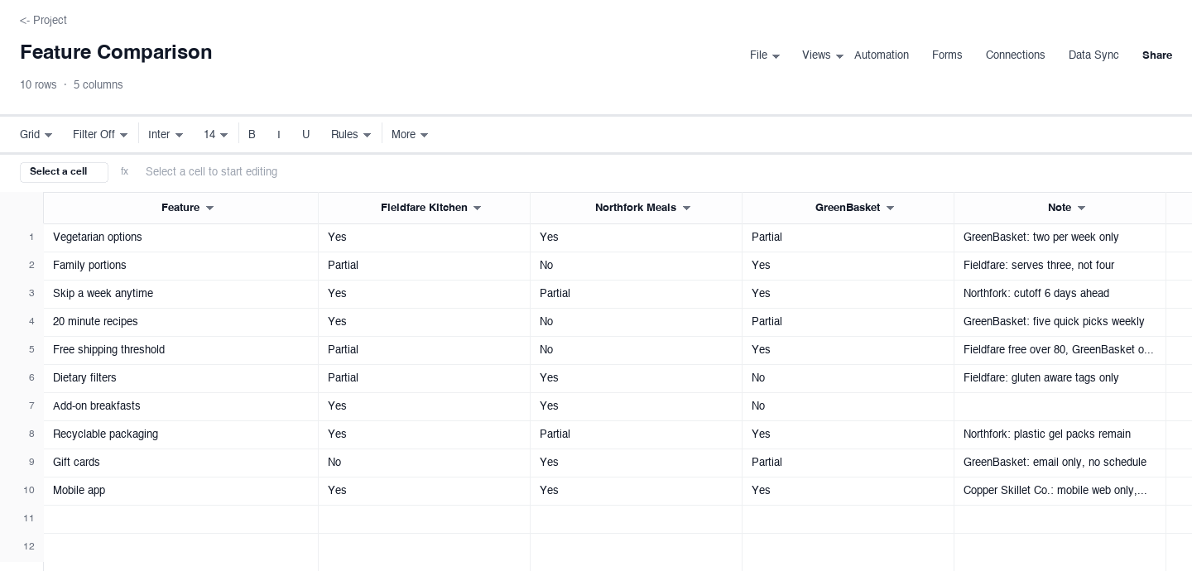Open the Views menu

click(x=822, y=55)
